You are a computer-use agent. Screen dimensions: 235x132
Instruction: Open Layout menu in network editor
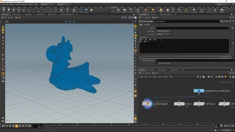(x=166, y=77)
